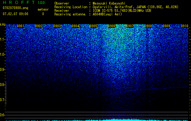Screen dimensions: 191x121
Task: Click the Observer label
Action: [x=62, y=3]
